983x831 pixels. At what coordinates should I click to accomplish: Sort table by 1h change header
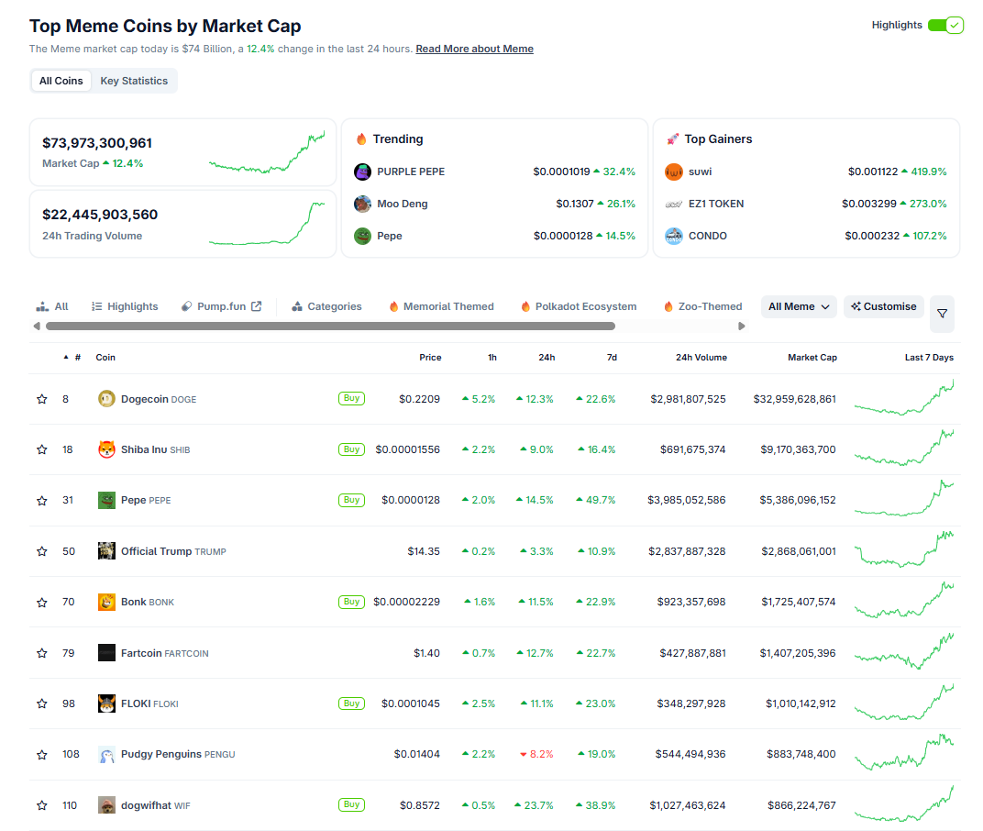pyautogui.click(x=492, y=358)
